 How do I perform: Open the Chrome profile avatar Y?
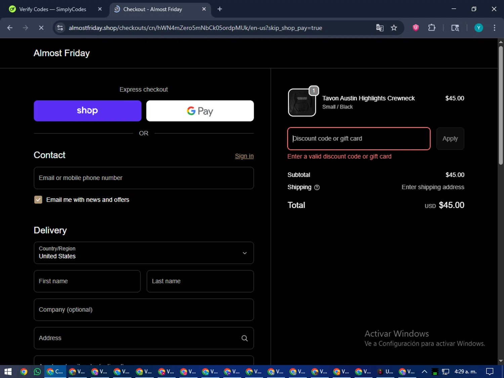(x=478, y=28)
